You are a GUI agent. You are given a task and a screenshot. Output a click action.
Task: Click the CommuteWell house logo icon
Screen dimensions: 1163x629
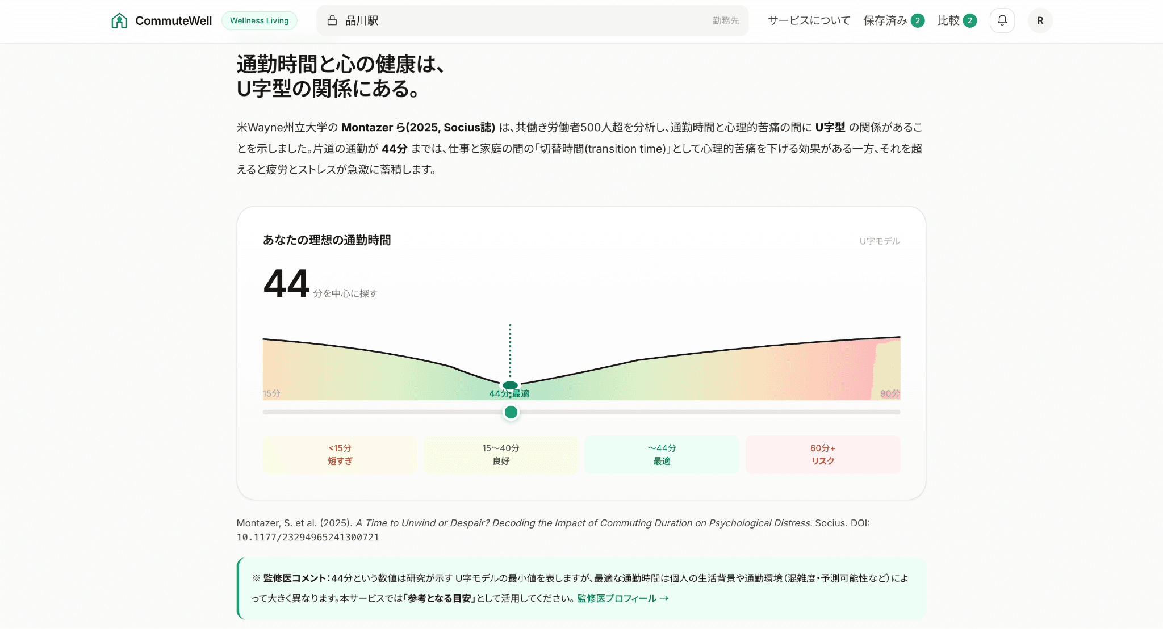coord(119,20)
